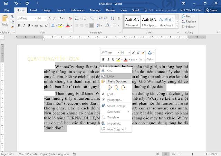Clear all formatting with the eraser icon
The image size is (221, 156).
(x=70, y=18)
